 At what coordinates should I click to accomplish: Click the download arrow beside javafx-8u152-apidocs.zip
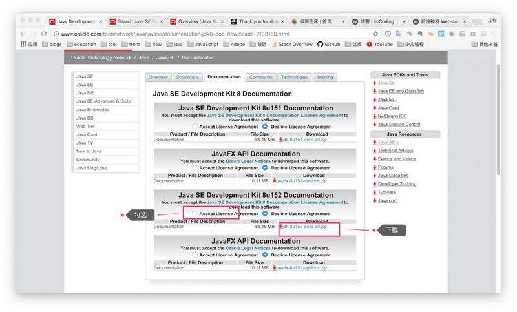pyautogui.click(x=274, y=268)
